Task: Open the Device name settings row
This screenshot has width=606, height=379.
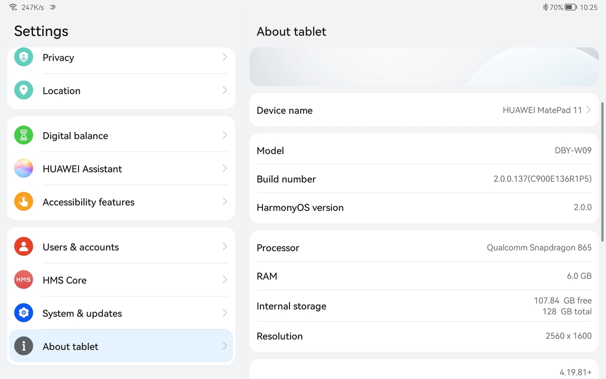Action: [424, 110]
